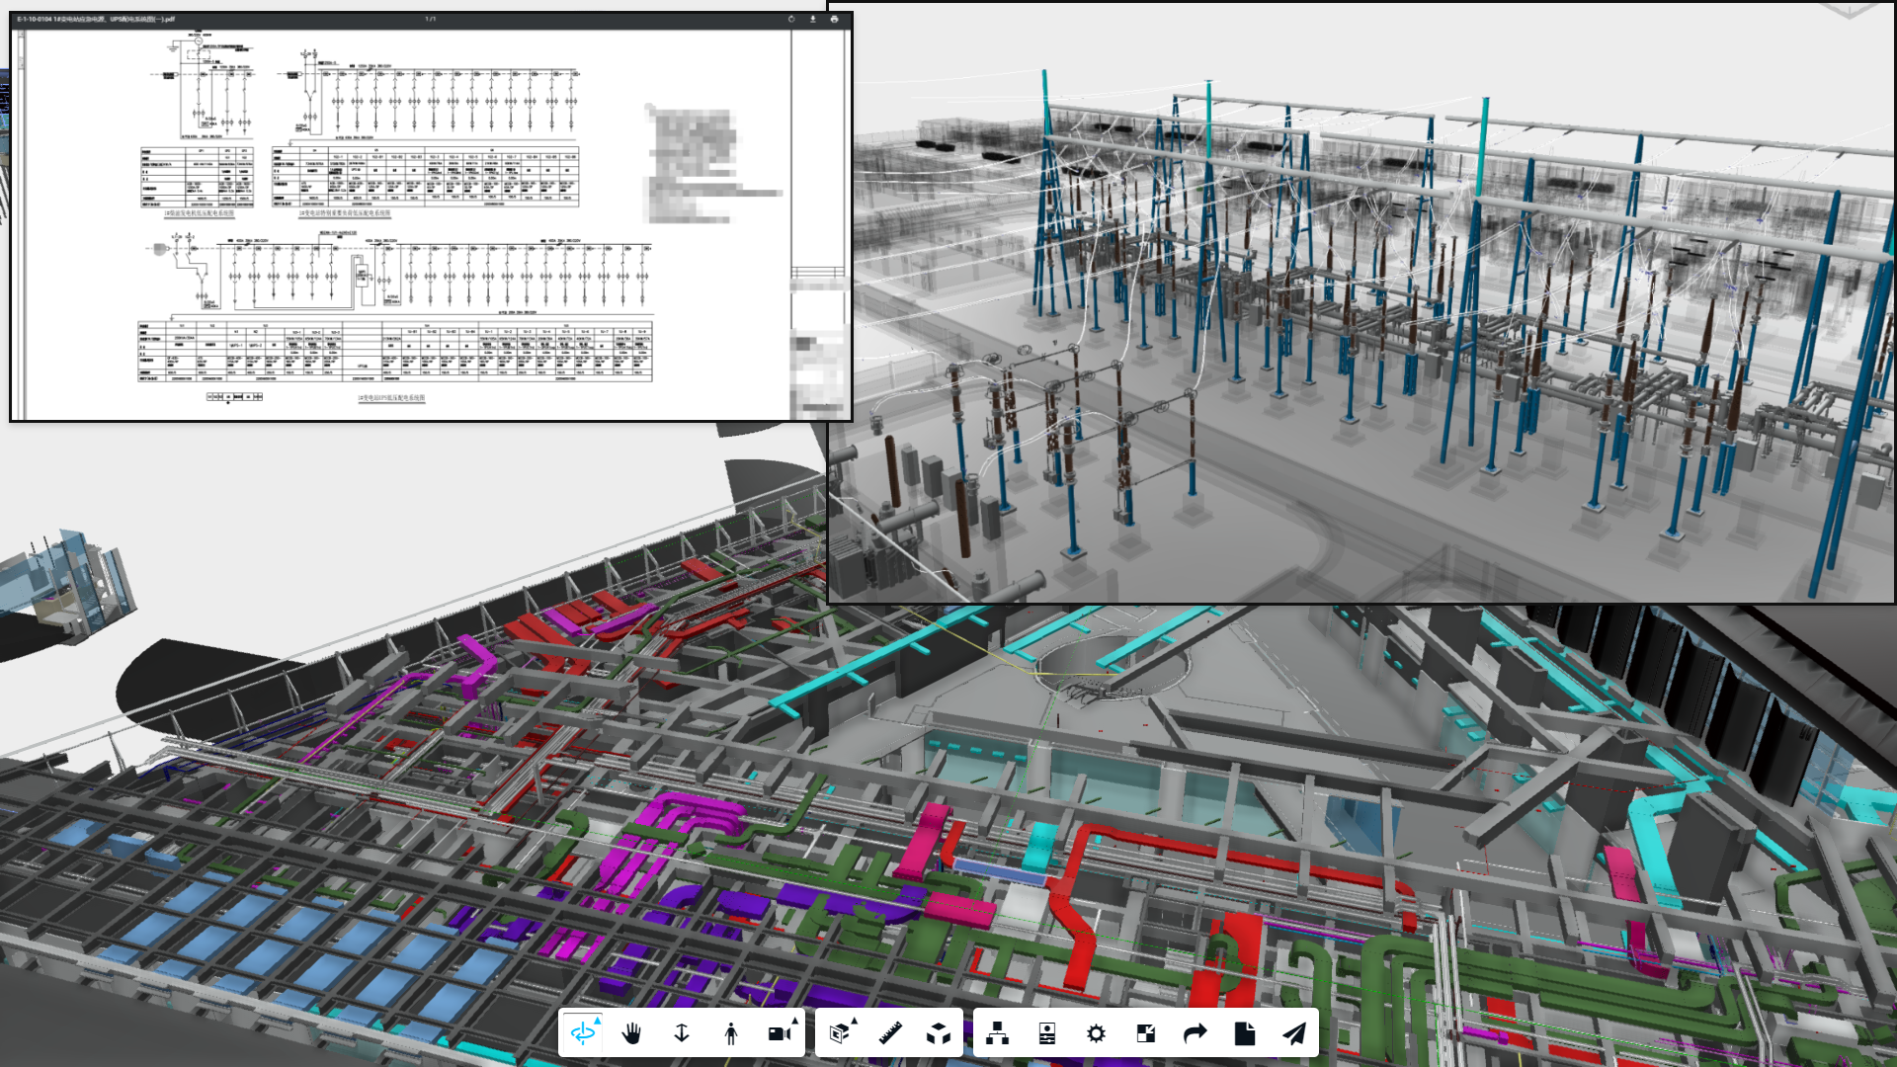Download the PDF drawing file
The image size is (1897, 1067).
coord(813,19)
